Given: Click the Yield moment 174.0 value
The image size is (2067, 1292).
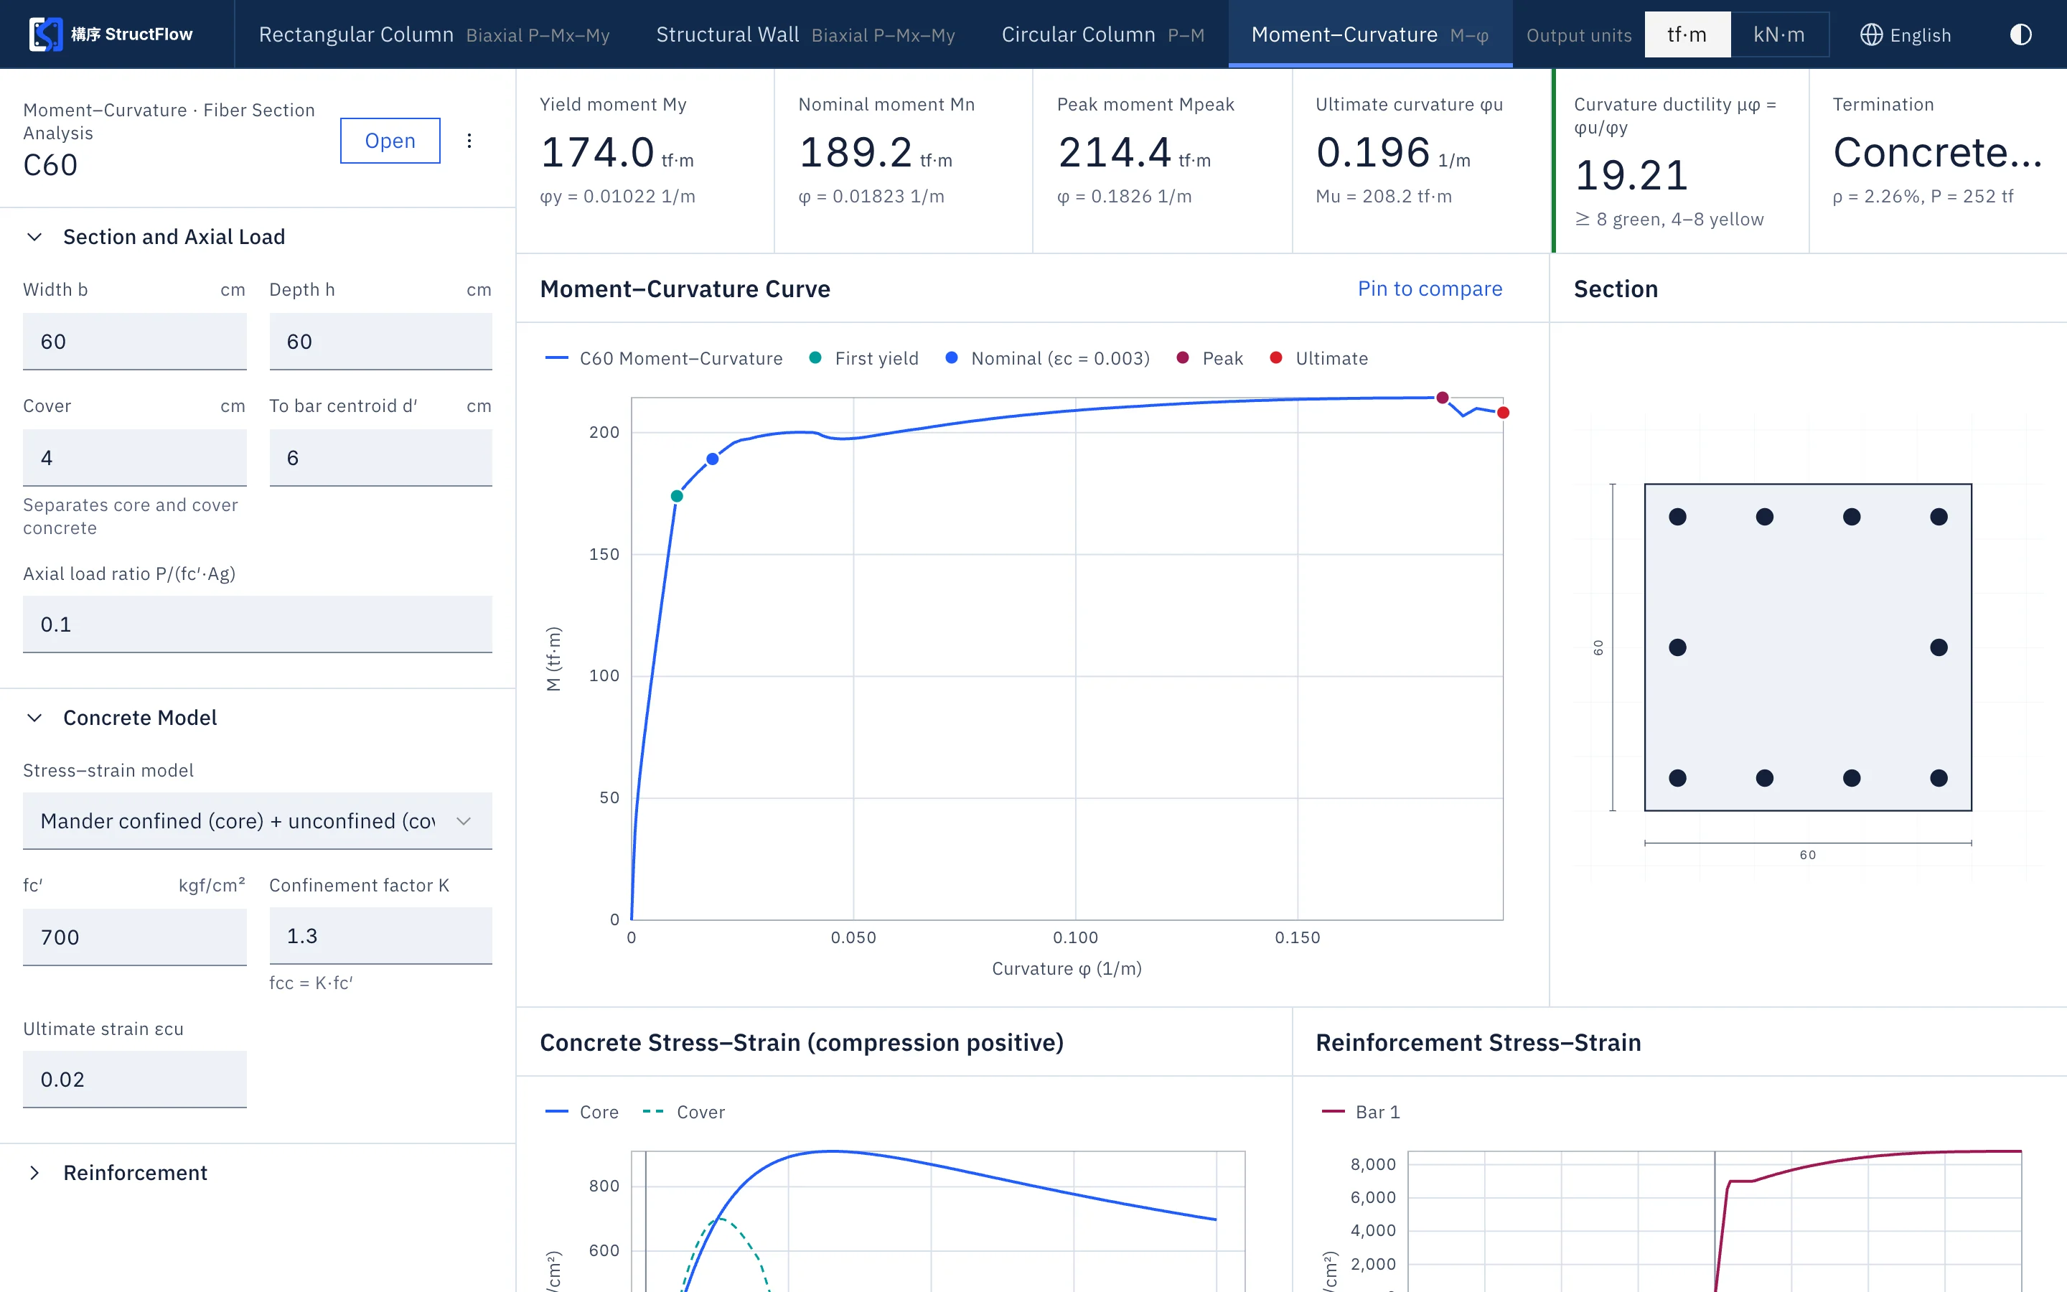Looking at the screenshot, I should 598,153.
